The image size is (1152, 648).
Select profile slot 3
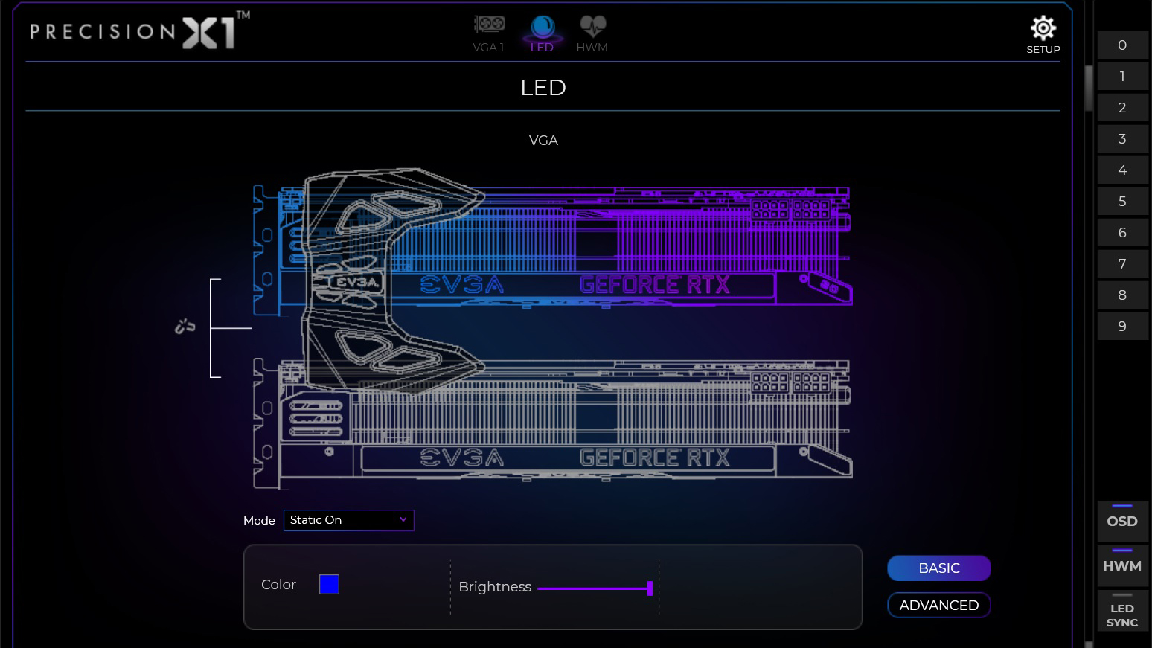tap(1122, 139)
